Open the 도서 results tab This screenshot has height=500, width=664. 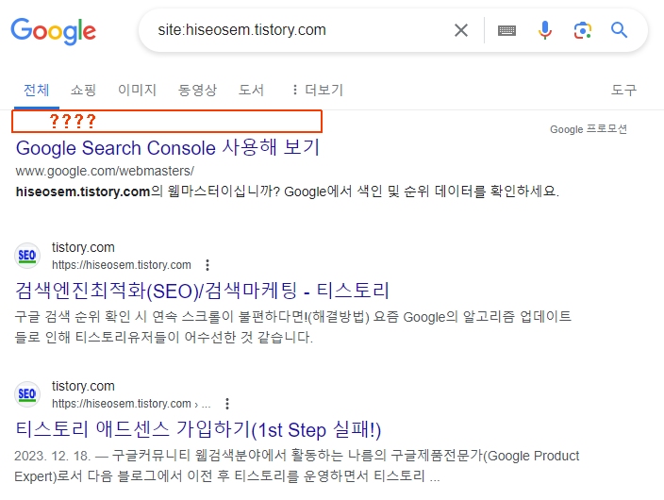[252, 91]
